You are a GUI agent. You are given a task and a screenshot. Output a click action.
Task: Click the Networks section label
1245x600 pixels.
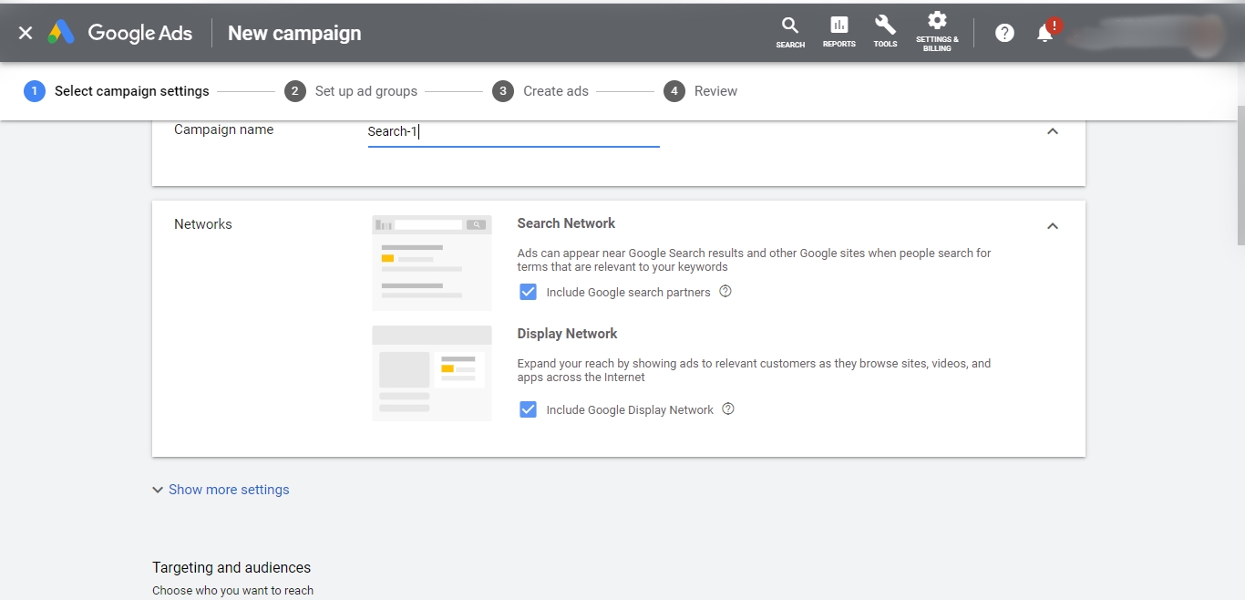pos(203,224)
